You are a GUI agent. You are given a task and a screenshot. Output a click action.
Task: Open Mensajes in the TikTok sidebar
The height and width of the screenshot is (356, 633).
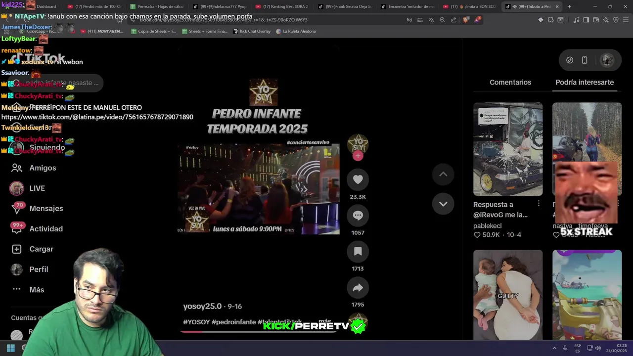pos(37,209)
